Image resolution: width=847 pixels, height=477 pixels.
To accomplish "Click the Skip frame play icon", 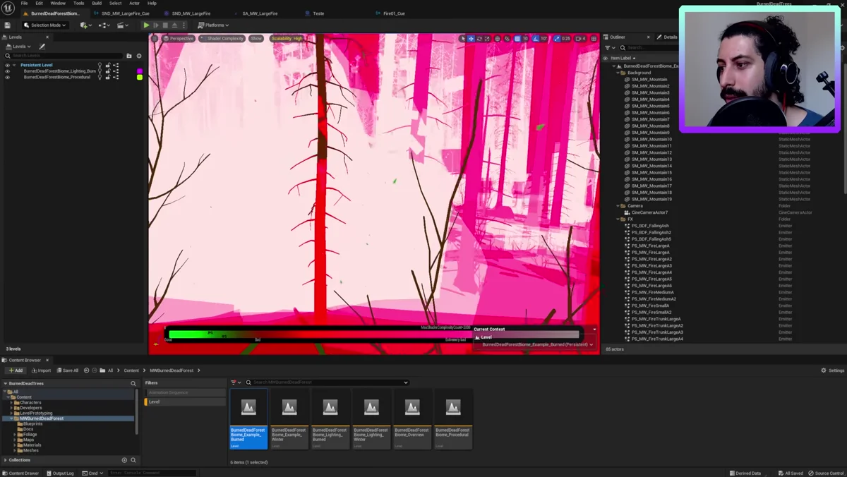I will click(x=156, y=25).
